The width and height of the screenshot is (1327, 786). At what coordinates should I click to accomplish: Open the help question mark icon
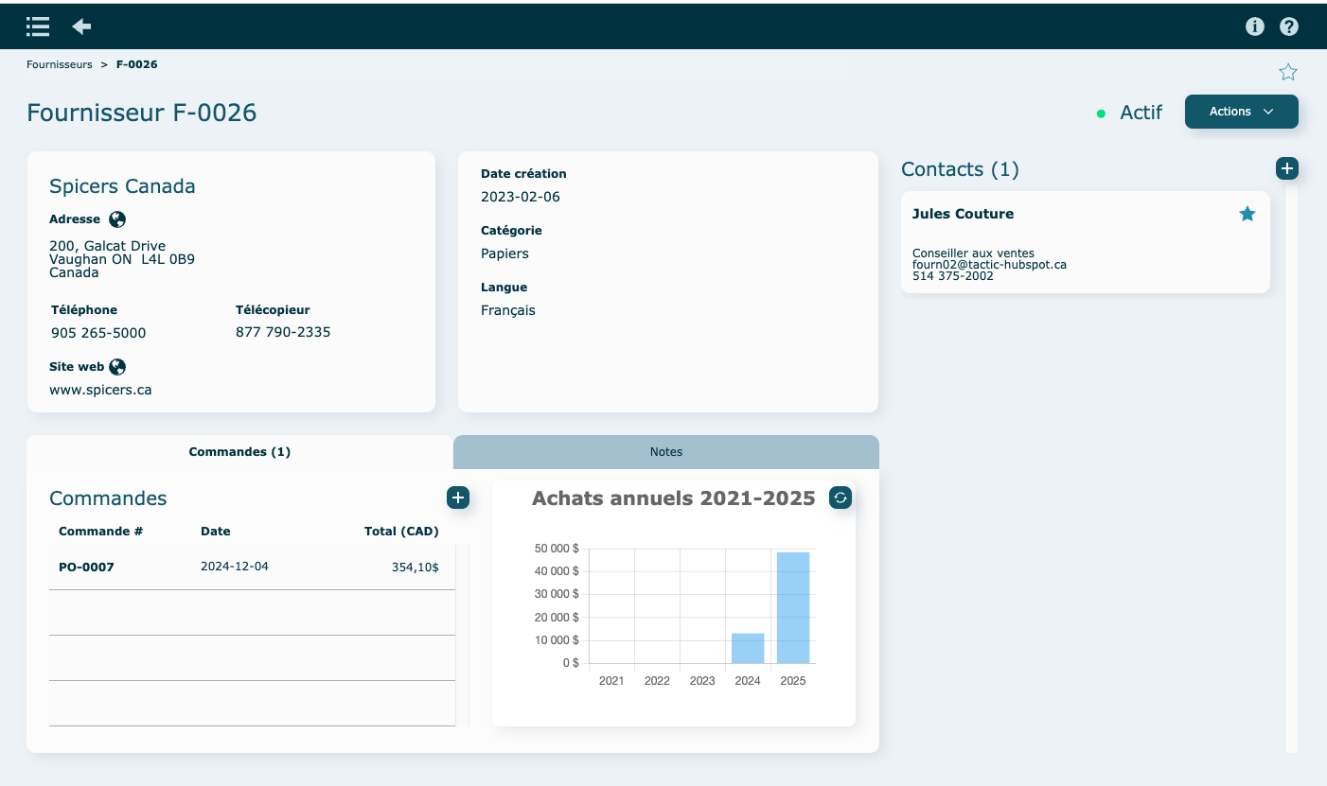click(1289, 26)
